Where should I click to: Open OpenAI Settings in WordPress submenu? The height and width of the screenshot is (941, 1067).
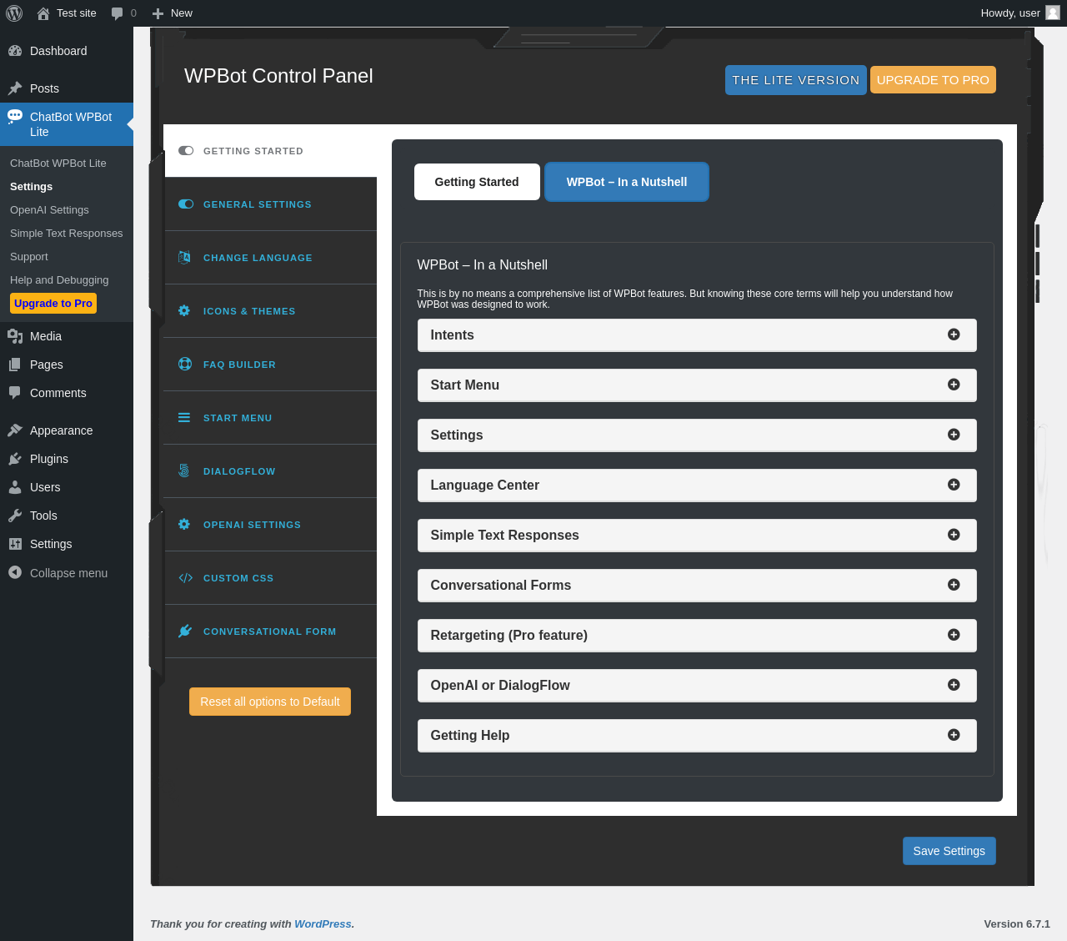49,210
